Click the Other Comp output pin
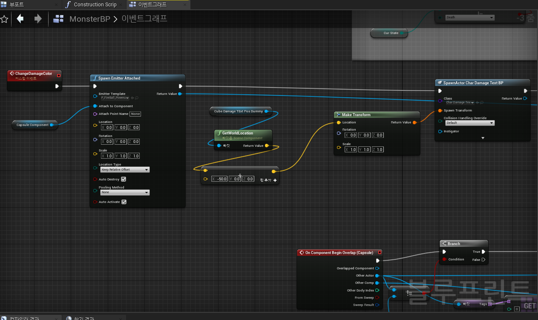Image resolution: width=538 pixels, height=320 pixels. (x=377, y=283)
